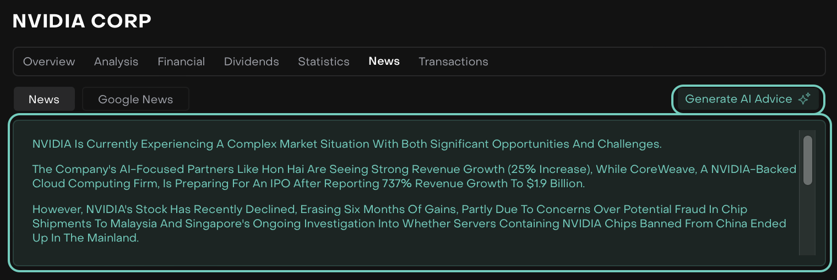Go to the Financial tab
This screenshot has height=280, width=837.
(x=181, y=61)
